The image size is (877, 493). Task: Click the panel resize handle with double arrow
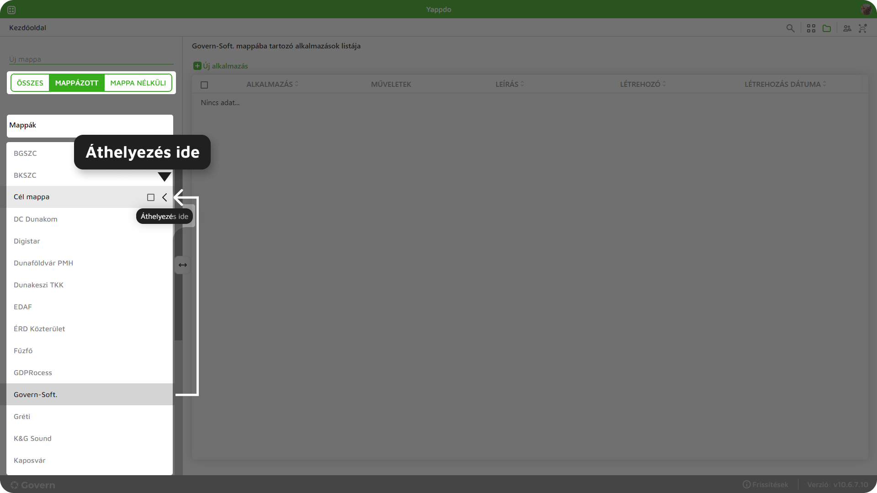coord(183,265)
